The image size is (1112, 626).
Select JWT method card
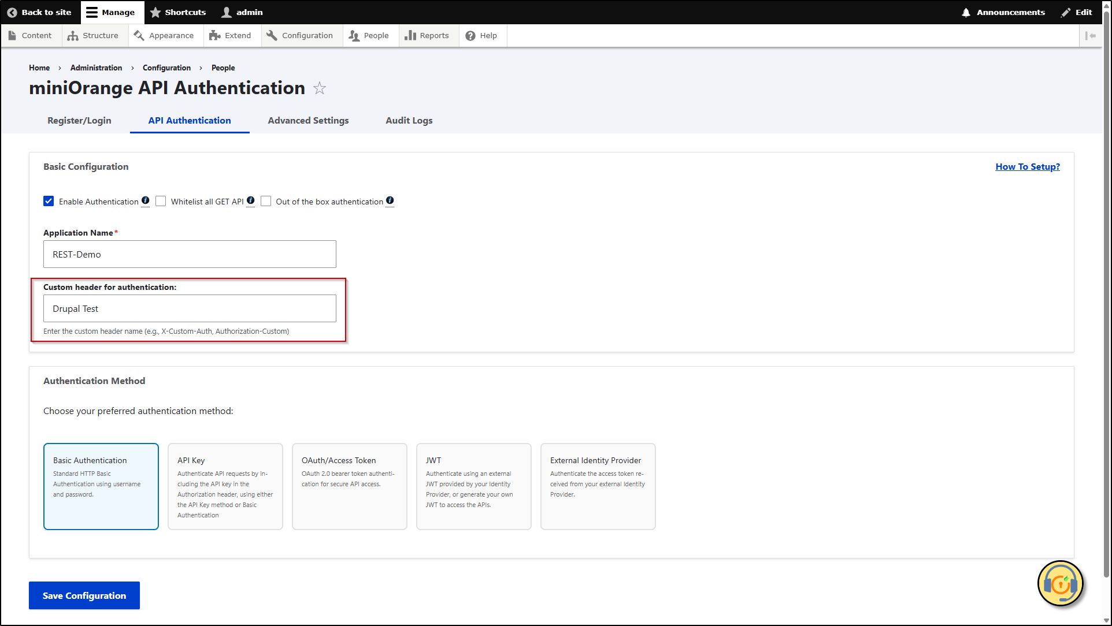point(474,486)
